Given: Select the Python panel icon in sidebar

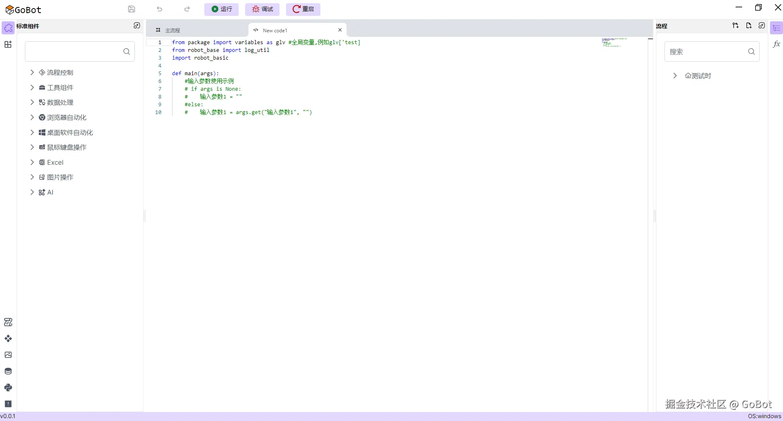Looking at the screenshot, I should tap(8, 387).
